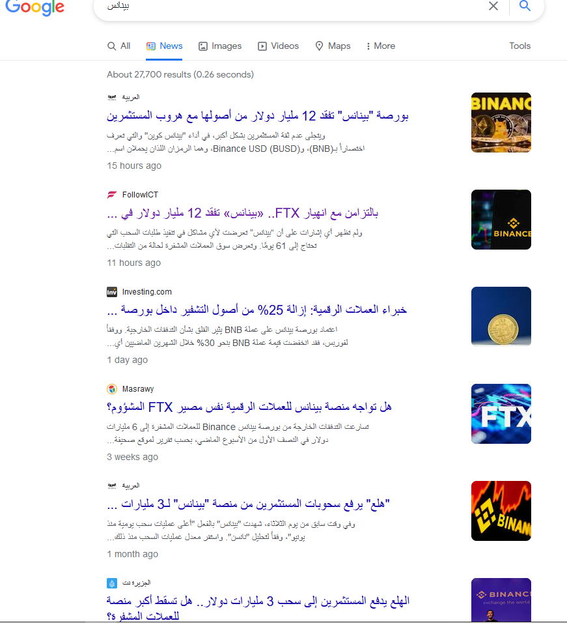Open the Binance coins thumbnail of first result
The height and width of the screenshot is (623, 567).
[501, 123]
